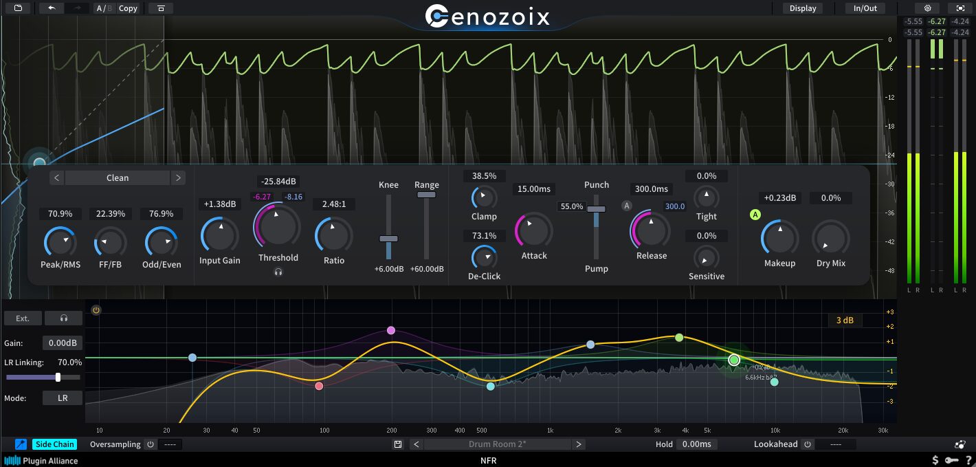Click the Copy button
Screen dimensions: 976x467
(x=128, y=8)
